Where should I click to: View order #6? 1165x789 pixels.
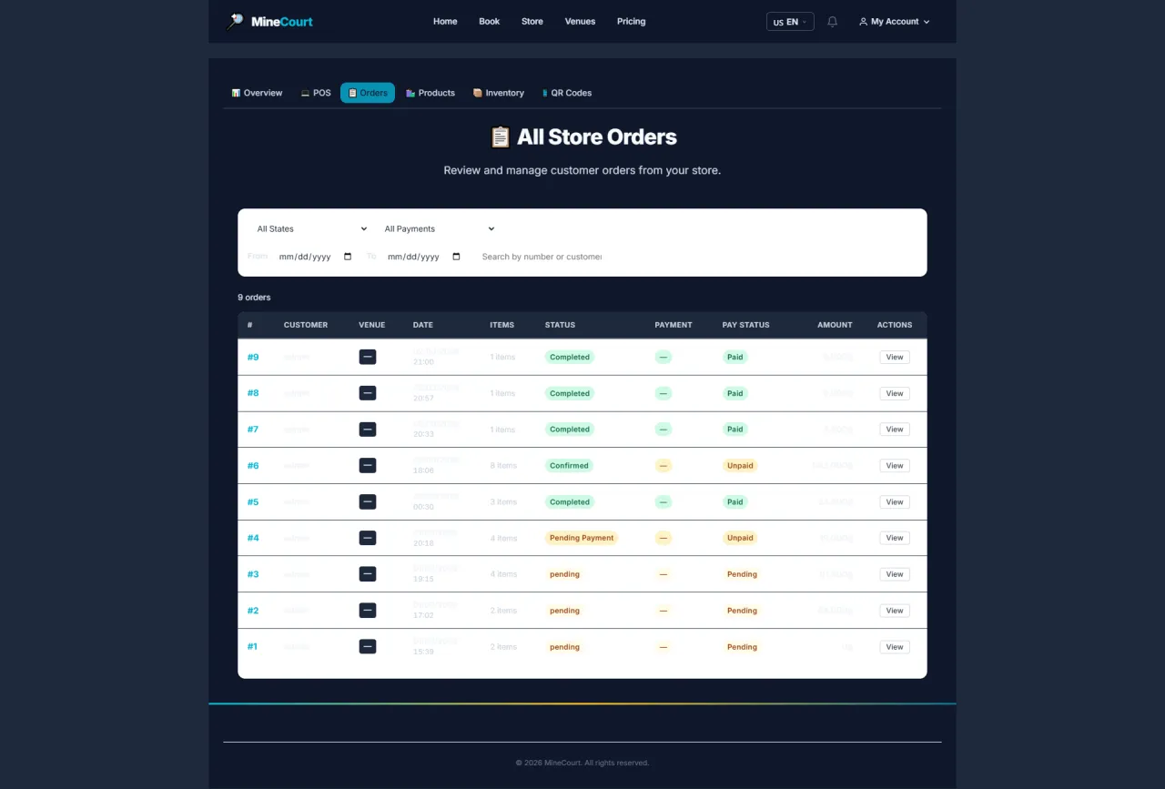pos(895,465)
